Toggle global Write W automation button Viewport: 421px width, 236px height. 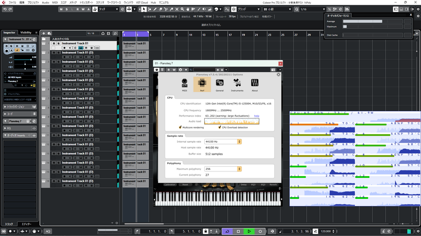pyautogui.click(x=83, y=9)
